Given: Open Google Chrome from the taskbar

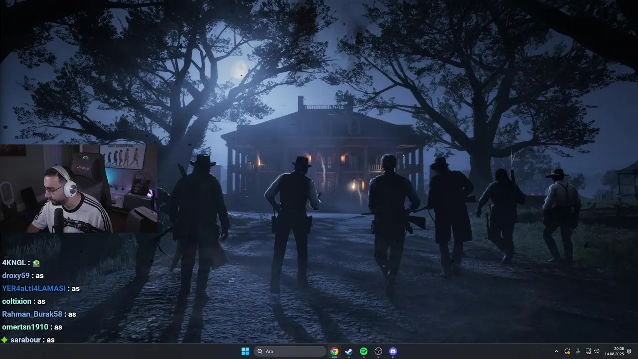Looking at the screenshot, I should click(x=334, y=351).
